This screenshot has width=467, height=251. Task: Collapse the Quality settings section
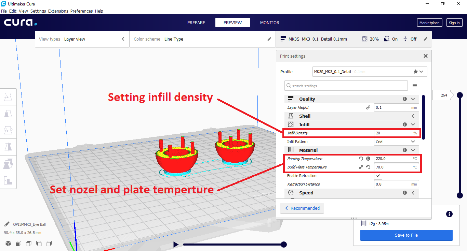tap(413, 99)
